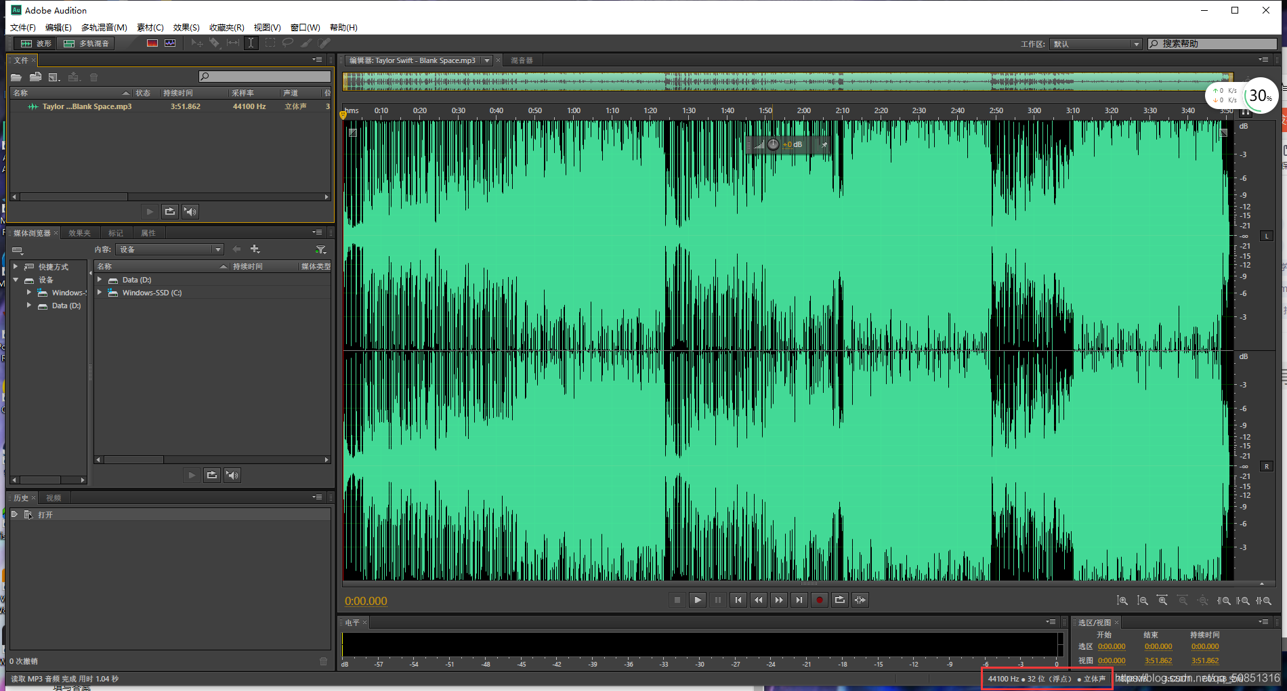Open the 媒体浏览器 tab
Image resolution: width=1287 pixels, height=691 pixels.
coord(32,233)
